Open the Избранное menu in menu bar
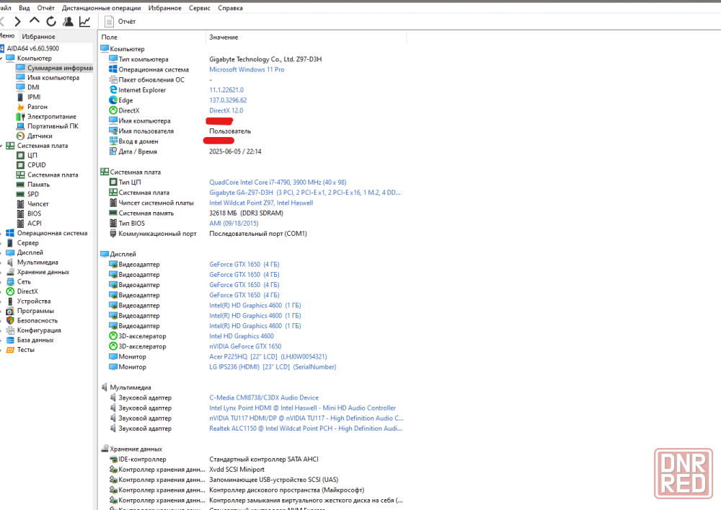The image size is (721, 510). [x=164, y=8]
